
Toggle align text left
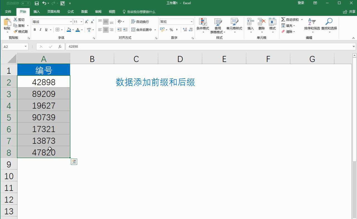100,30
